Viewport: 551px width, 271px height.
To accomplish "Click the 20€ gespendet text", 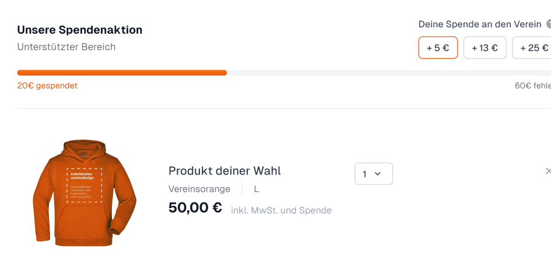I will coord(47,85).
